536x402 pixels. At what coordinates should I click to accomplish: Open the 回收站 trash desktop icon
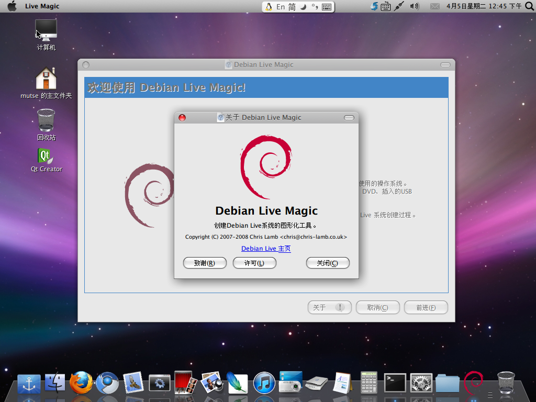coord(46,125)
